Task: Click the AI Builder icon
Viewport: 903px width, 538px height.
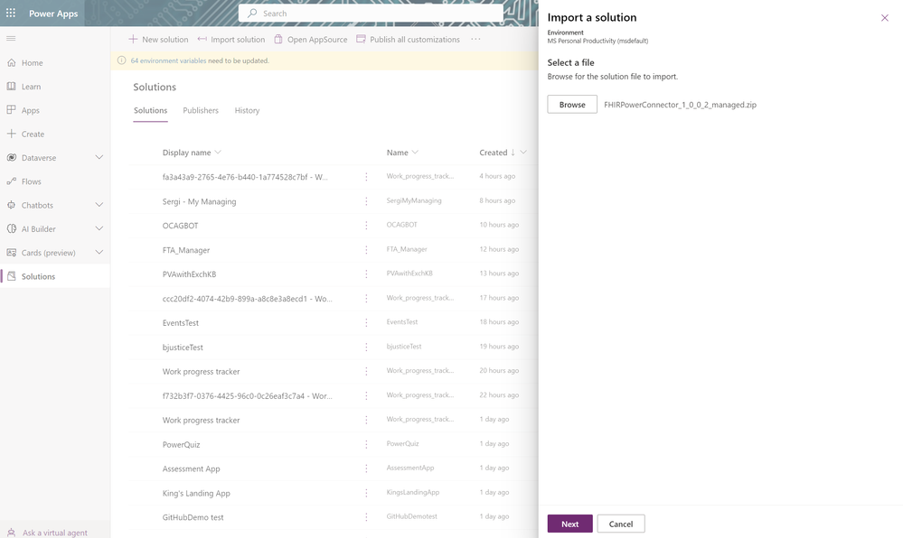Action: [x=12, y=228]
